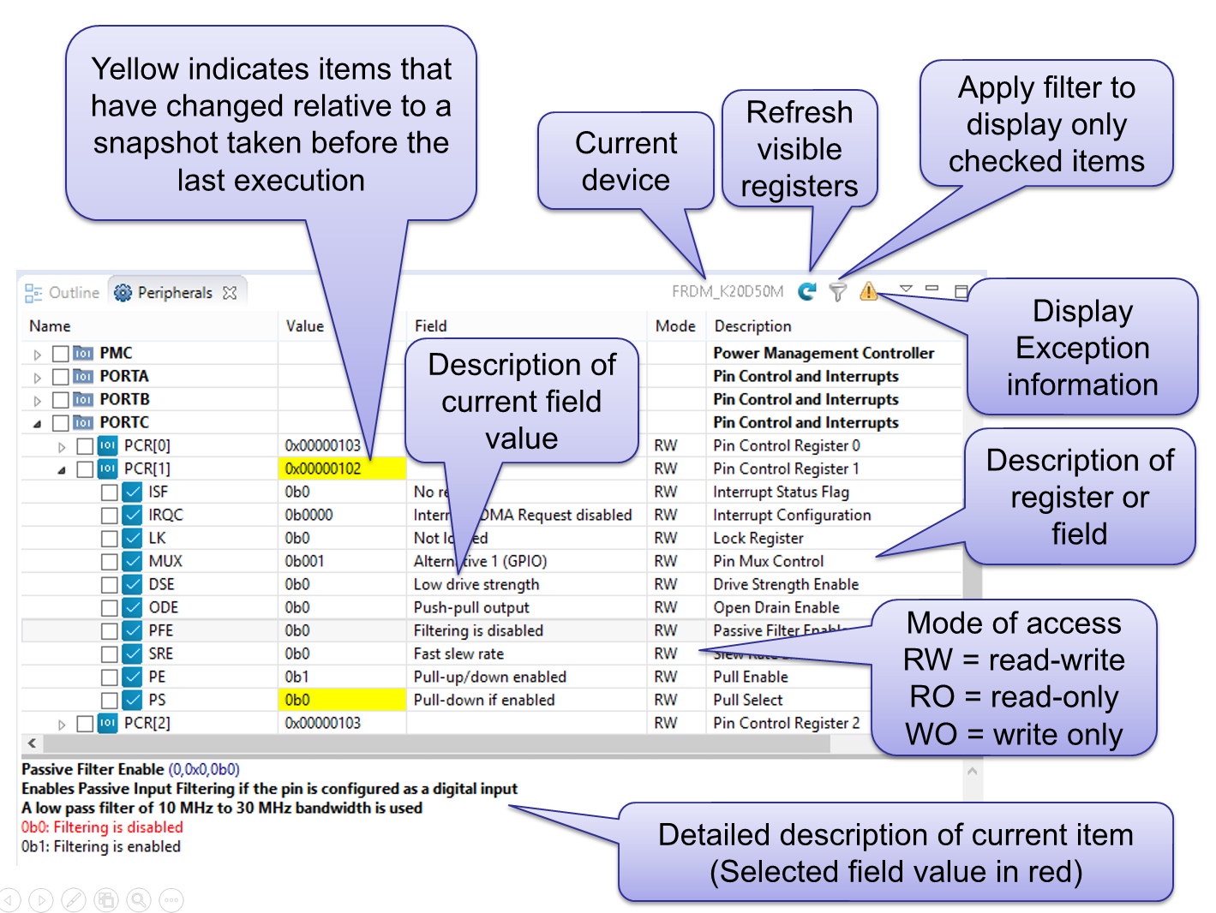The image size is (1216, 913).
Task: Click the pen annotation icon at bottom left
Action: [x=74, y=900]
